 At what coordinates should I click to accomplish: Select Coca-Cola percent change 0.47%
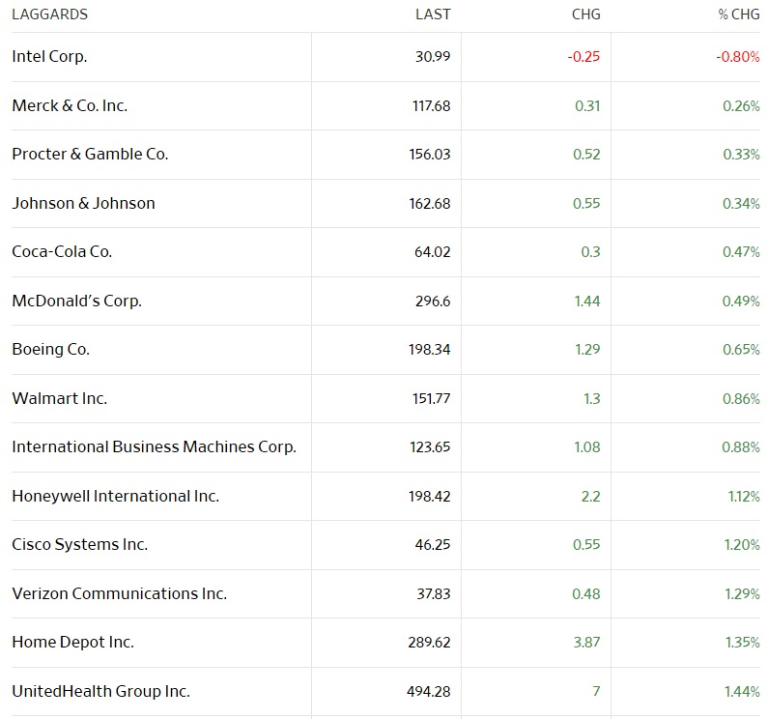[742, 251]
